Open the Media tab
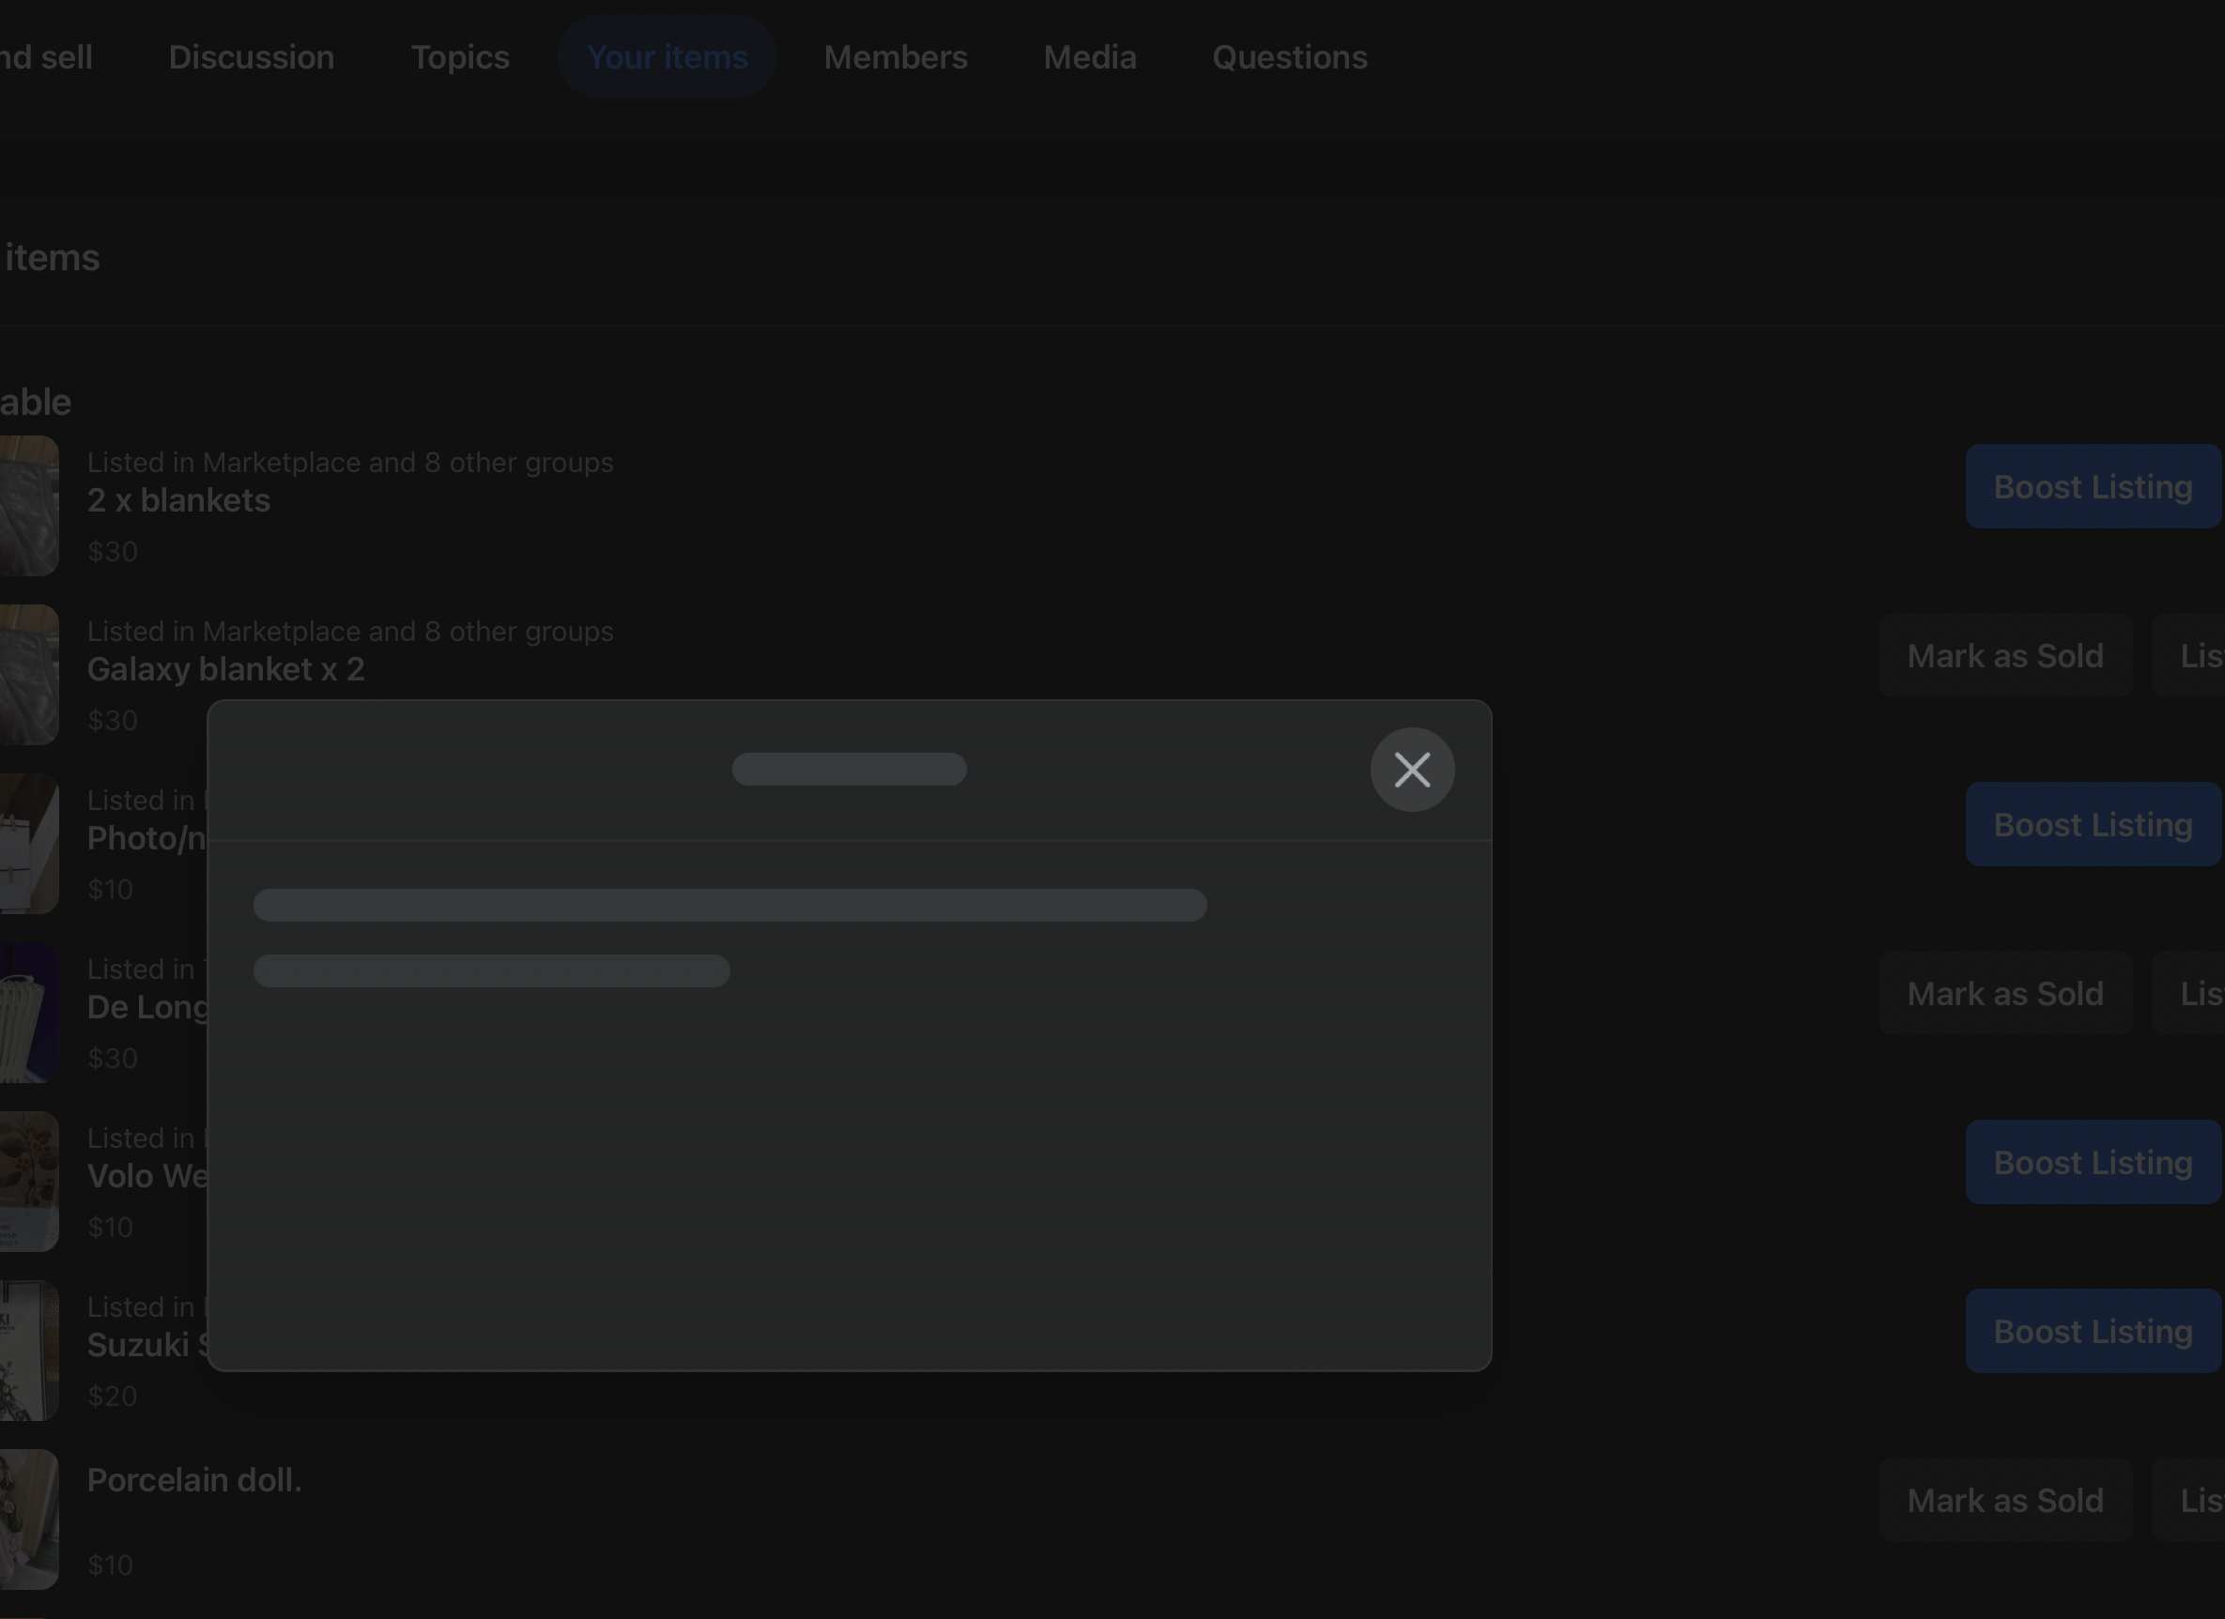The height and width of the screenshot is (1619, 2225). coord(1089,57)
